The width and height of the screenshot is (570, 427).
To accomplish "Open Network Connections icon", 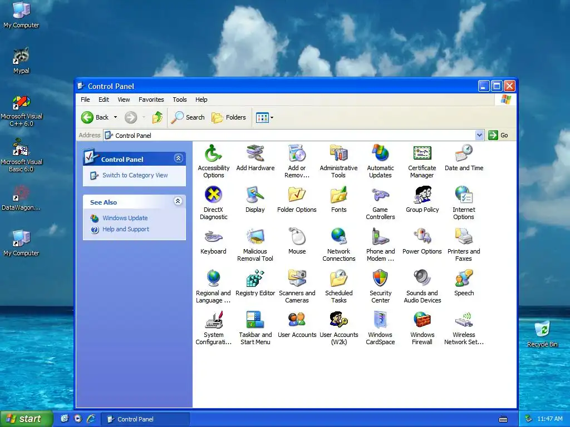I will pyautogui.click(x=339, y=237).
